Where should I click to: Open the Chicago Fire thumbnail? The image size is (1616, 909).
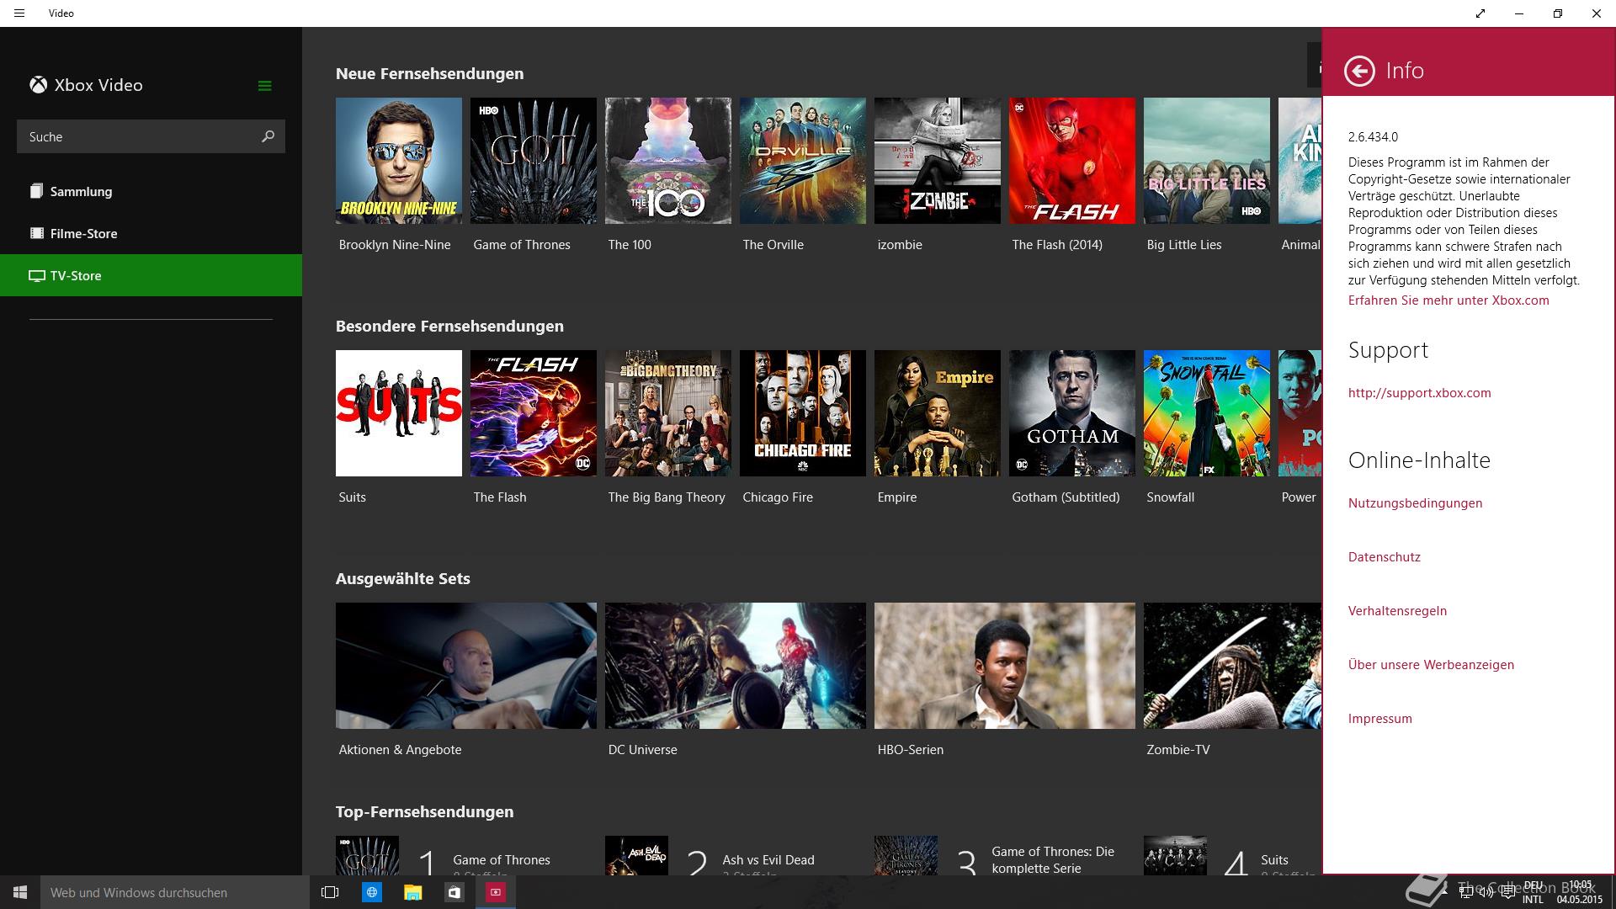[x=803, y=413]
